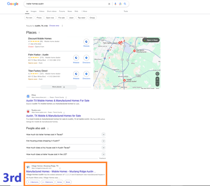Click the Village Homes VH favicon
210x186 pixels.
[x=28, y=167]
